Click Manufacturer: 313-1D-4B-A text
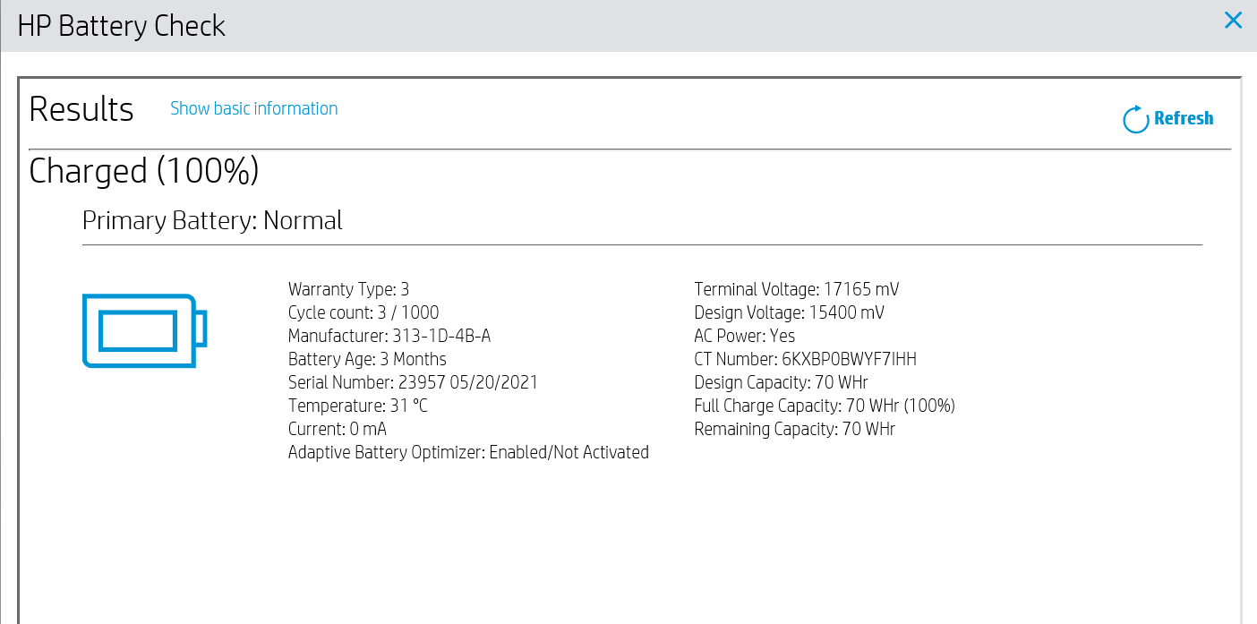1257x624 pixels. click(x=389, y=336)
